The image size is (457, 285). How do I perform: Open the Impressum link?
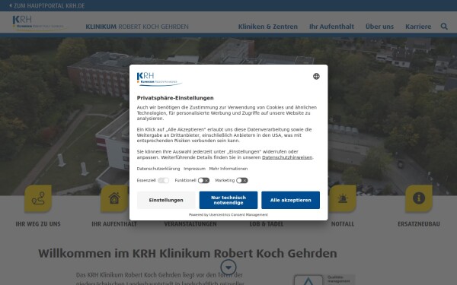(194, 169)
